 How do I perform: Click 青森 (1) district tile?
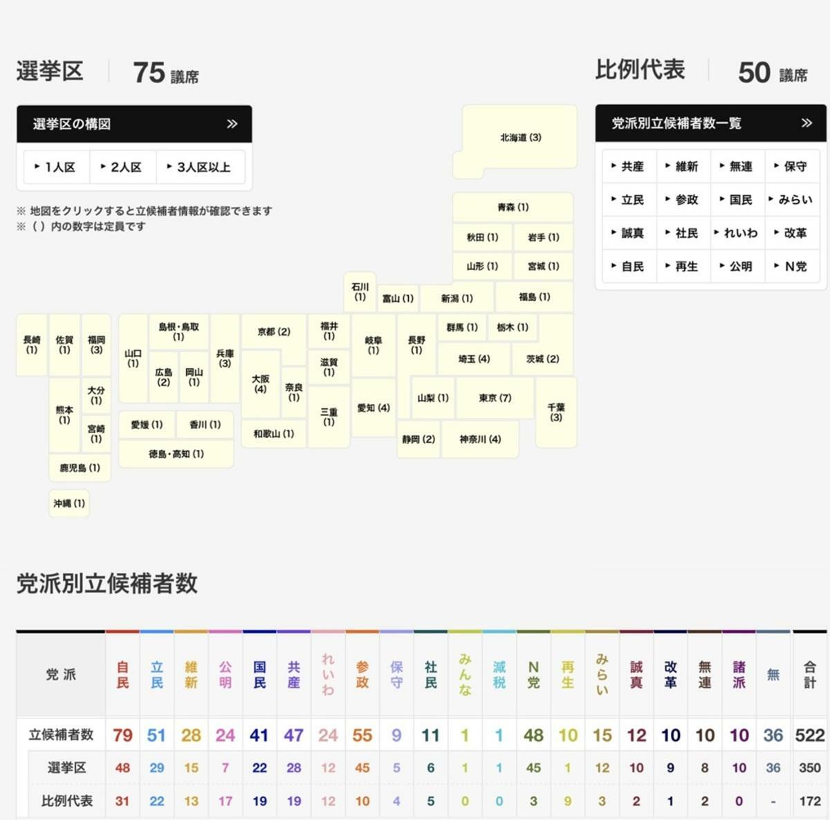(x=513, y=207)
